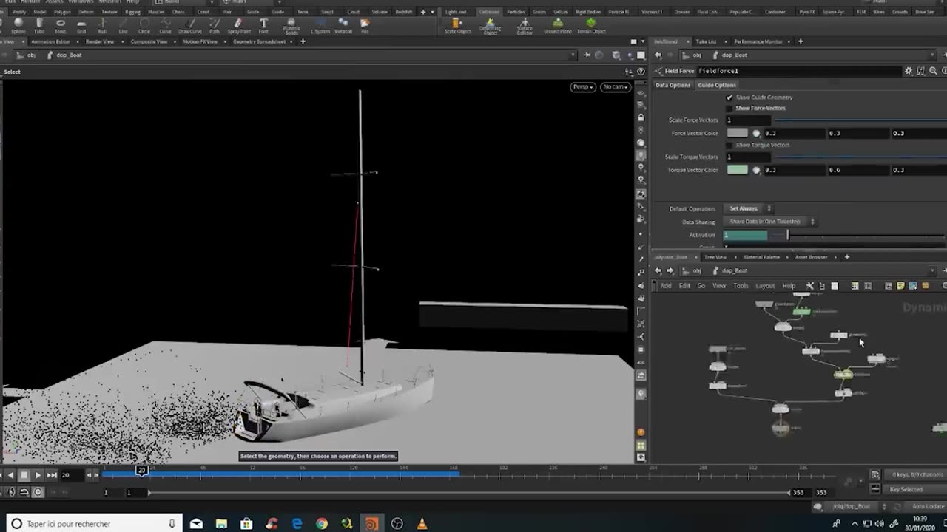The image size is (947, 532).
Task: Click the Torque Vector Color swatch
Action: click(737, 170)
